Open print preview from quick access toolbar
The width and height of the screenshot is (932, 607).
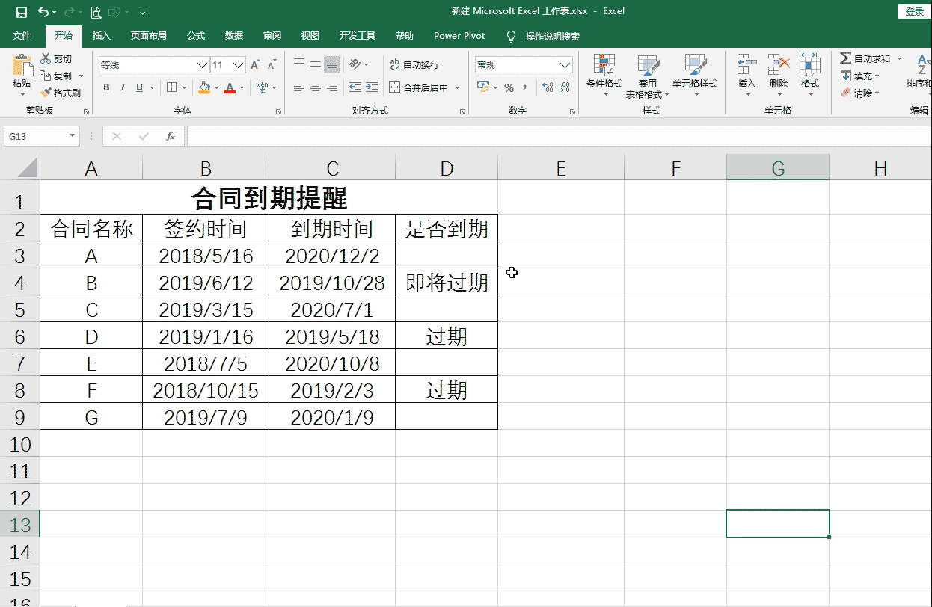pos(96,12)
